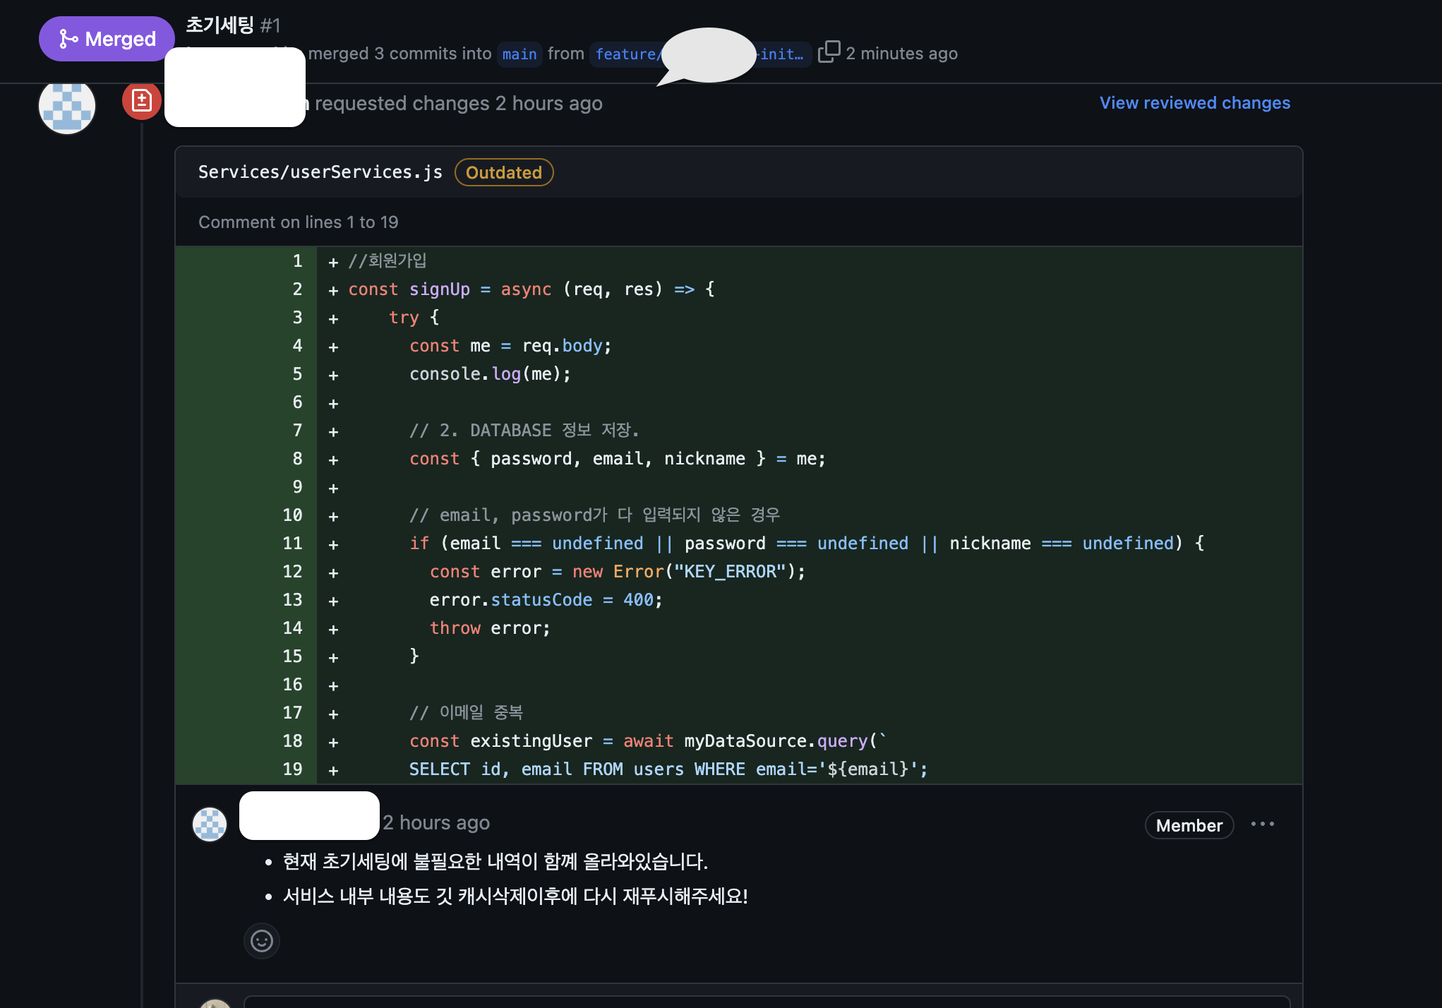
Task: Copy the feature branch name icon
Action: point(829,52)
